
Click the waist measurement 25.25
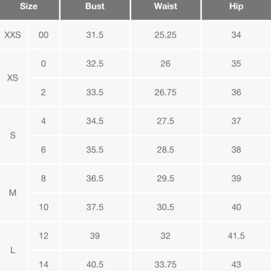165,35
